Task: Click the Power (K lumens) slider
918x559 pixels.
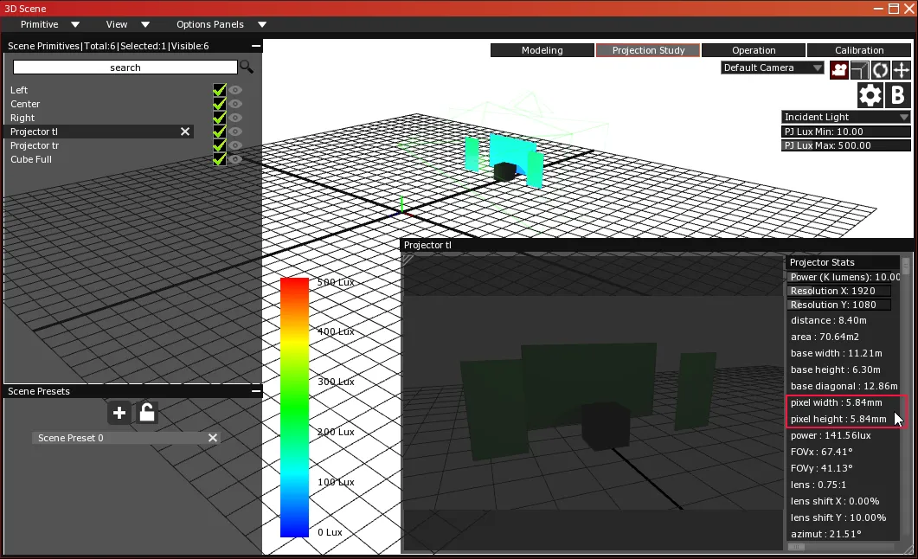Action: point(843,277)
